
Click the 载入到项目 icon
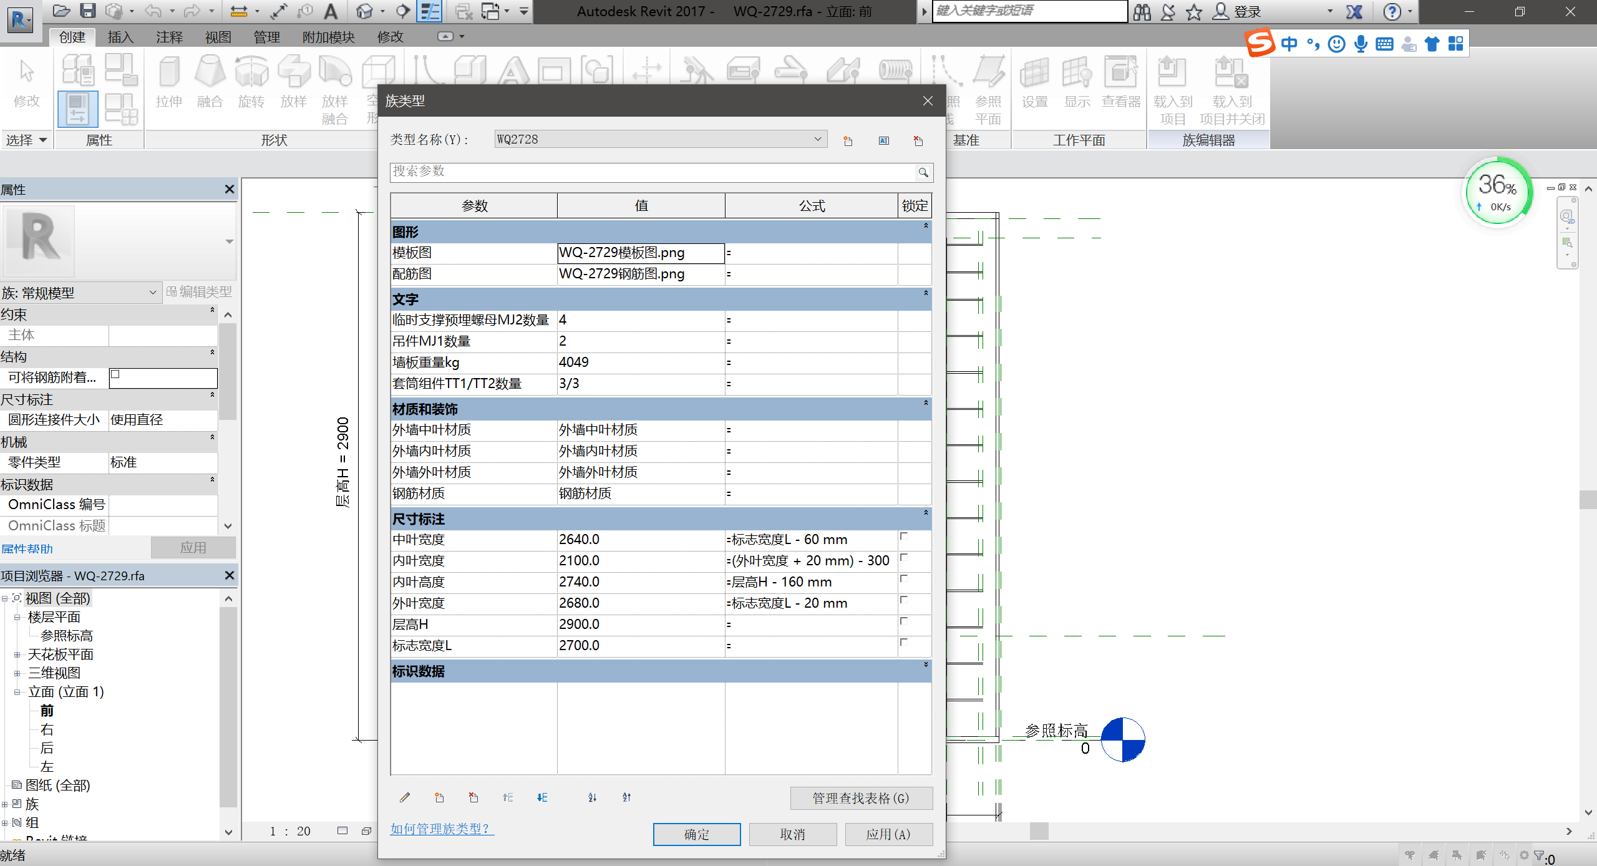(1172, 87)
